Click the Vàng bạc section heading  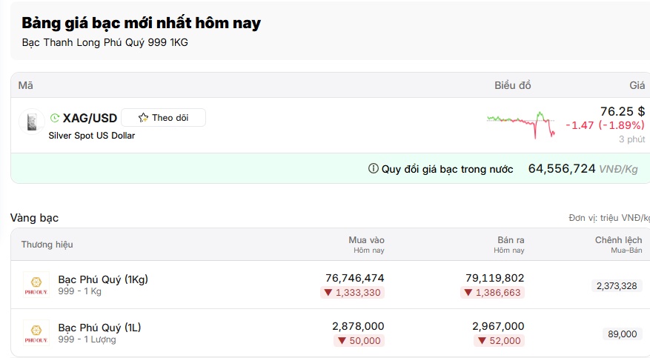34,218
